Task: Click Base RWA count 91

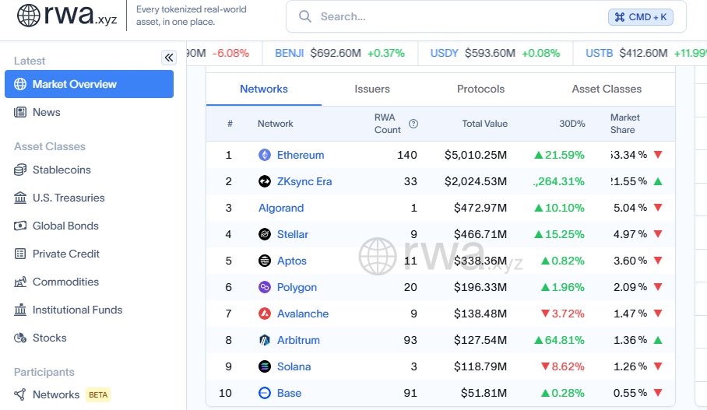Action: coord(410,393)
